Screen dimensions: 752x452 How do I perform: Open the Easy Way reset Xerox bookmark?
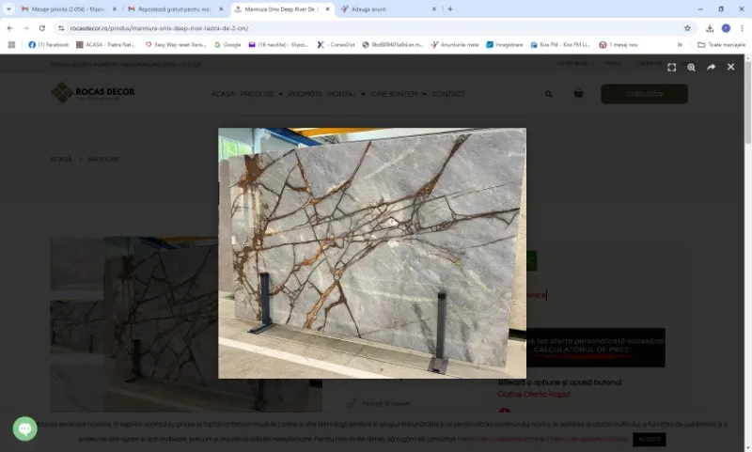click(176, 44)
